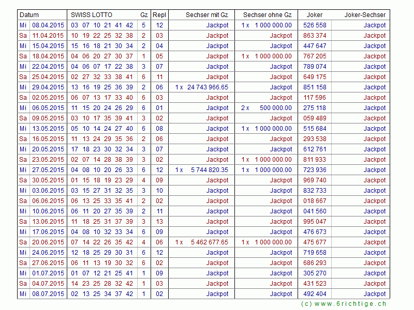Click the numbers 14 23 25 28 32 42

tap(102, 284)
